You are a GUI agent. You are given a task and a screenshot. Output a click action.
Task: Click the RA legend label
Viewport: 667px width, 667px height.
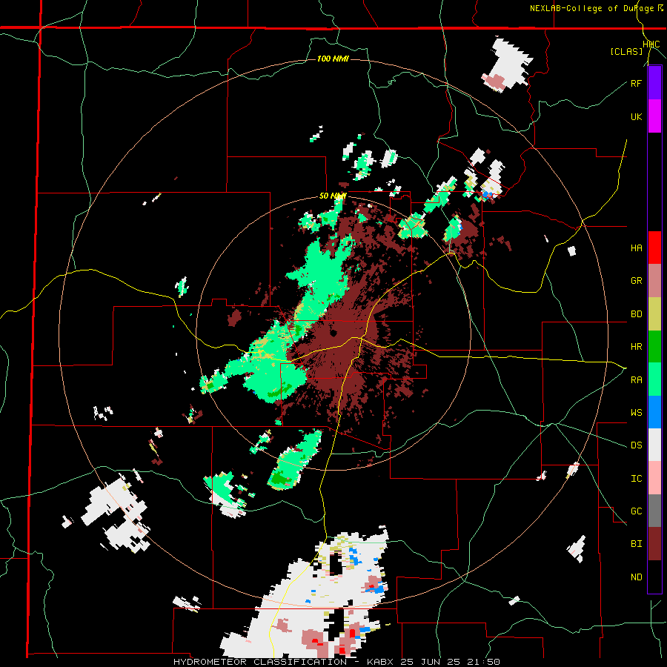pyautogui.click(x=636, y=380)
